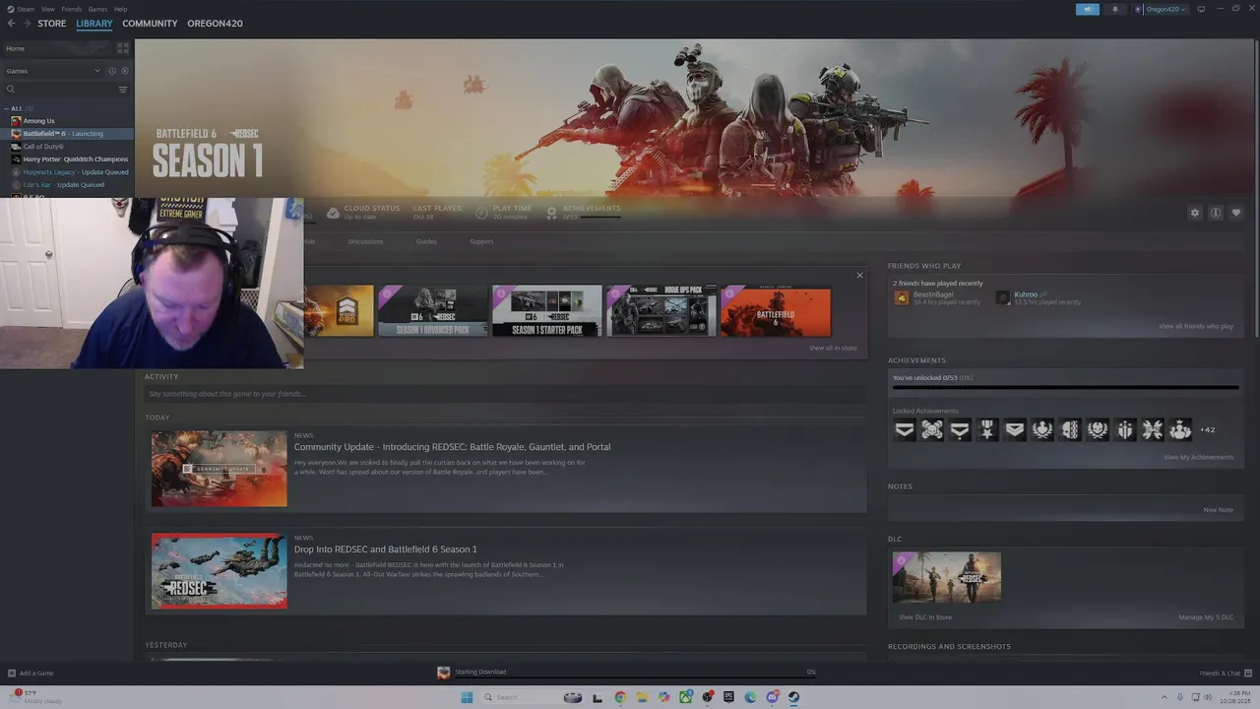Click the skull locked achievement badge
1260x709 pixels.
pos(932,429)
